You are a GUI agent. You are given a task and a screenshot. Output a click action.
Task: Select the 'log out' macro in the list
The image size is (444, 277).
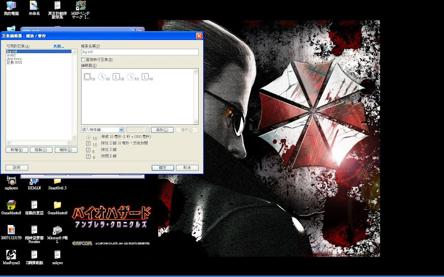coord(39,52)
